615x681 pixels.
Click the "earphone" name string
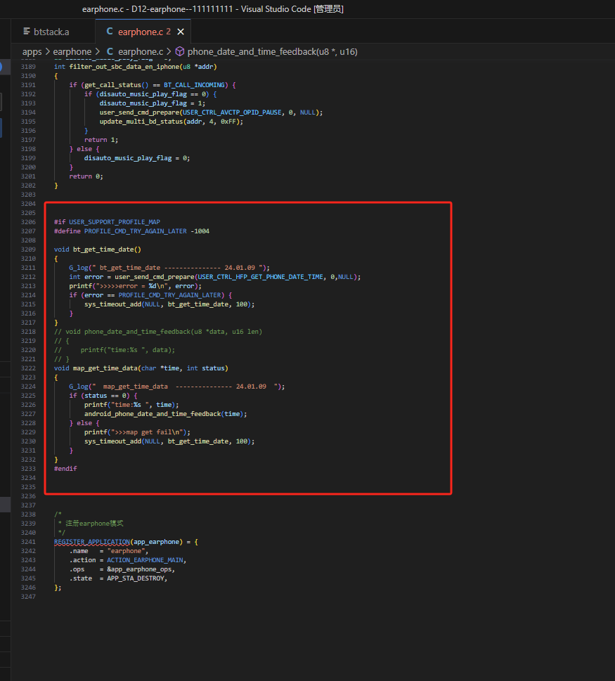126,551
